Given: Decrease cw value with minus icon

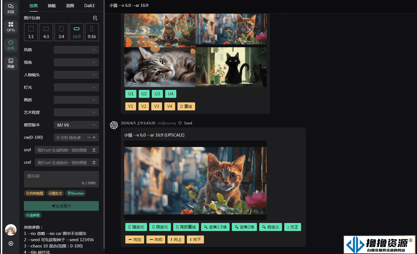Looking at the screenshot, I should click(89, 137).
